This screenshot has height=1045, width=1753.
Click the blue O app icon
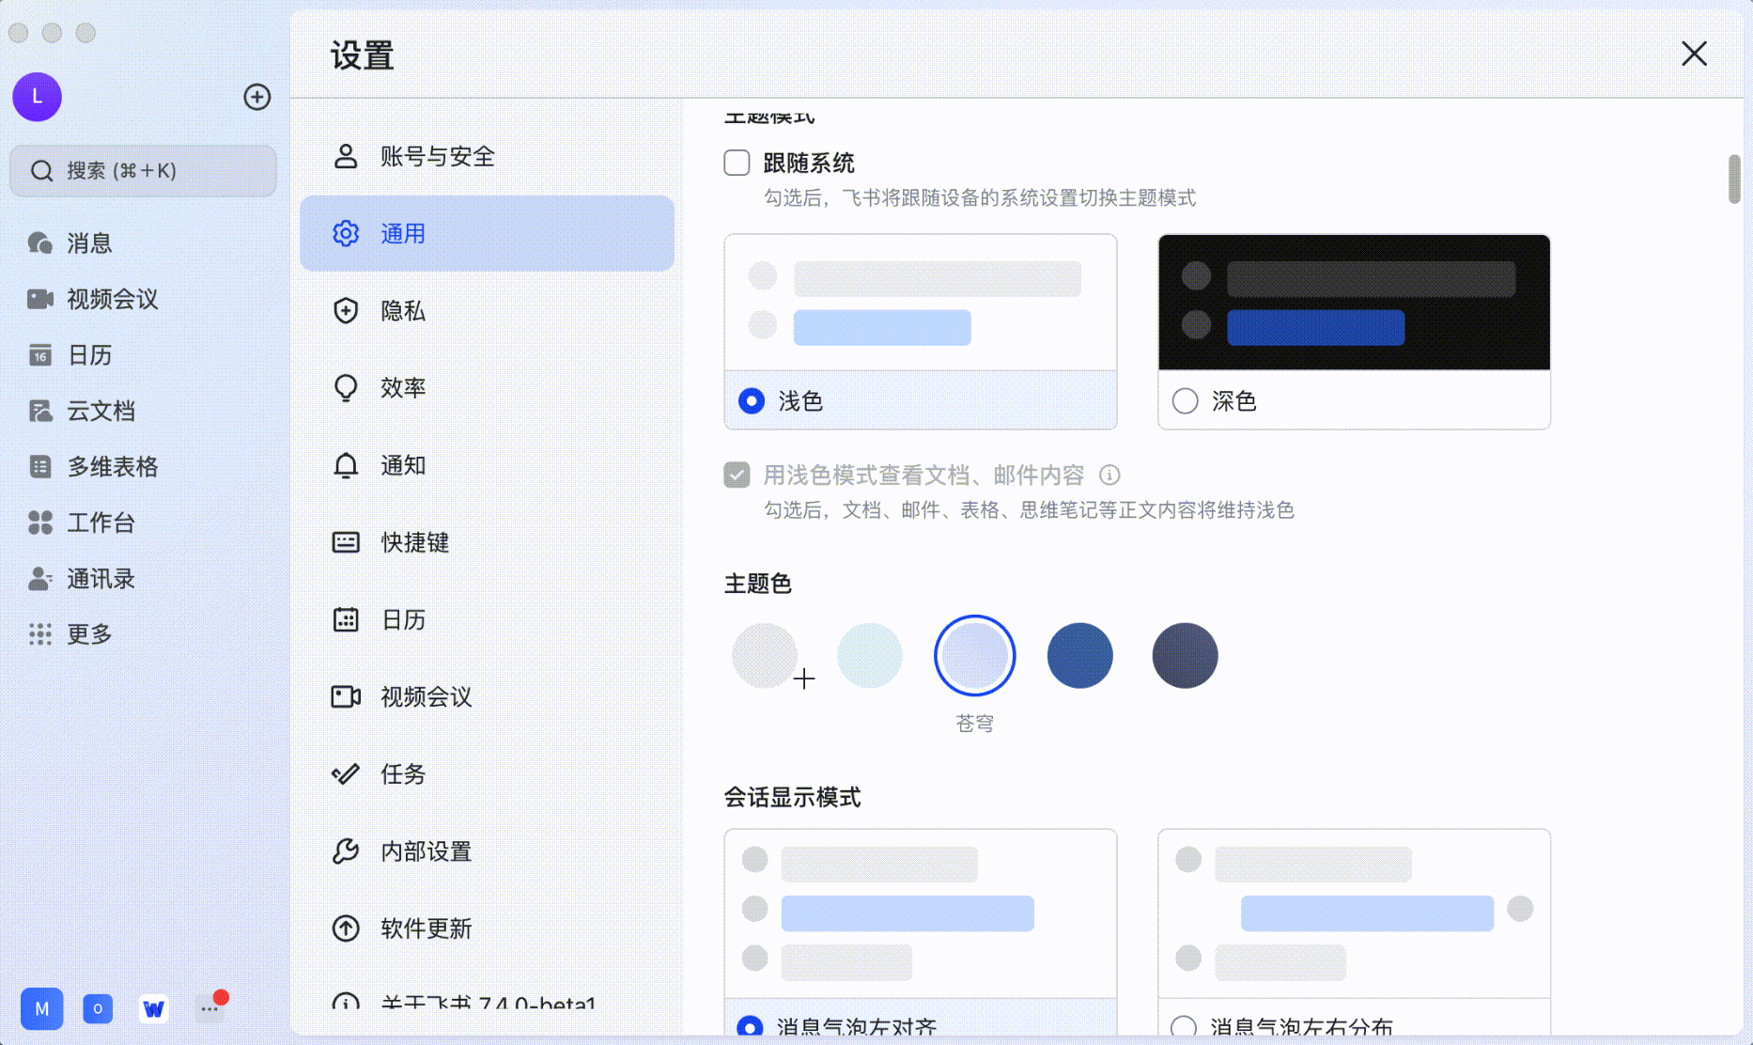(x=98, y=1008)
